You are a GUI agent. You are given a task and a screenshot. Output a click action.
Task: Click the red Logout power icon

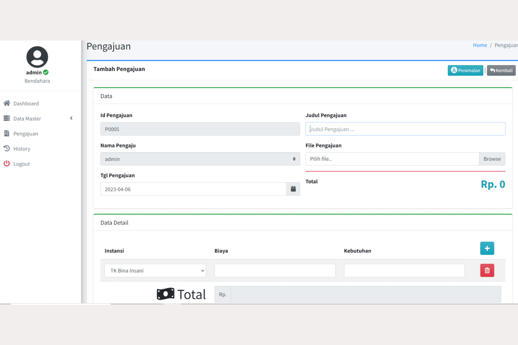[x=6, y=164]
